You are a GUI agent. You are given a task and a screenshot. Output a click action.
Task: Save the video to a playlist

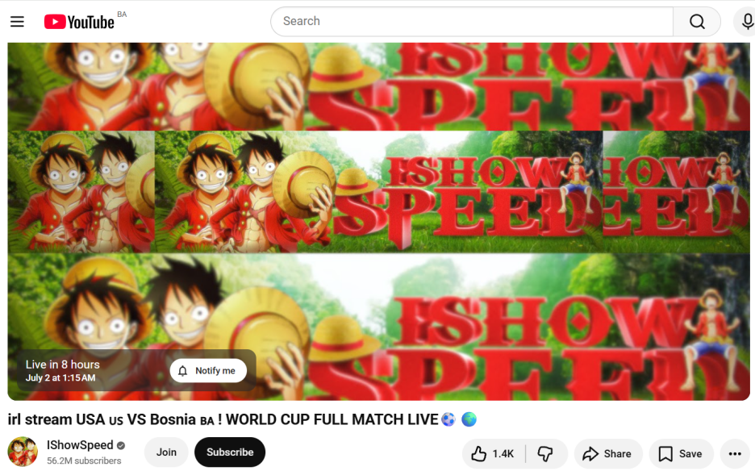[x=680, y=454]
